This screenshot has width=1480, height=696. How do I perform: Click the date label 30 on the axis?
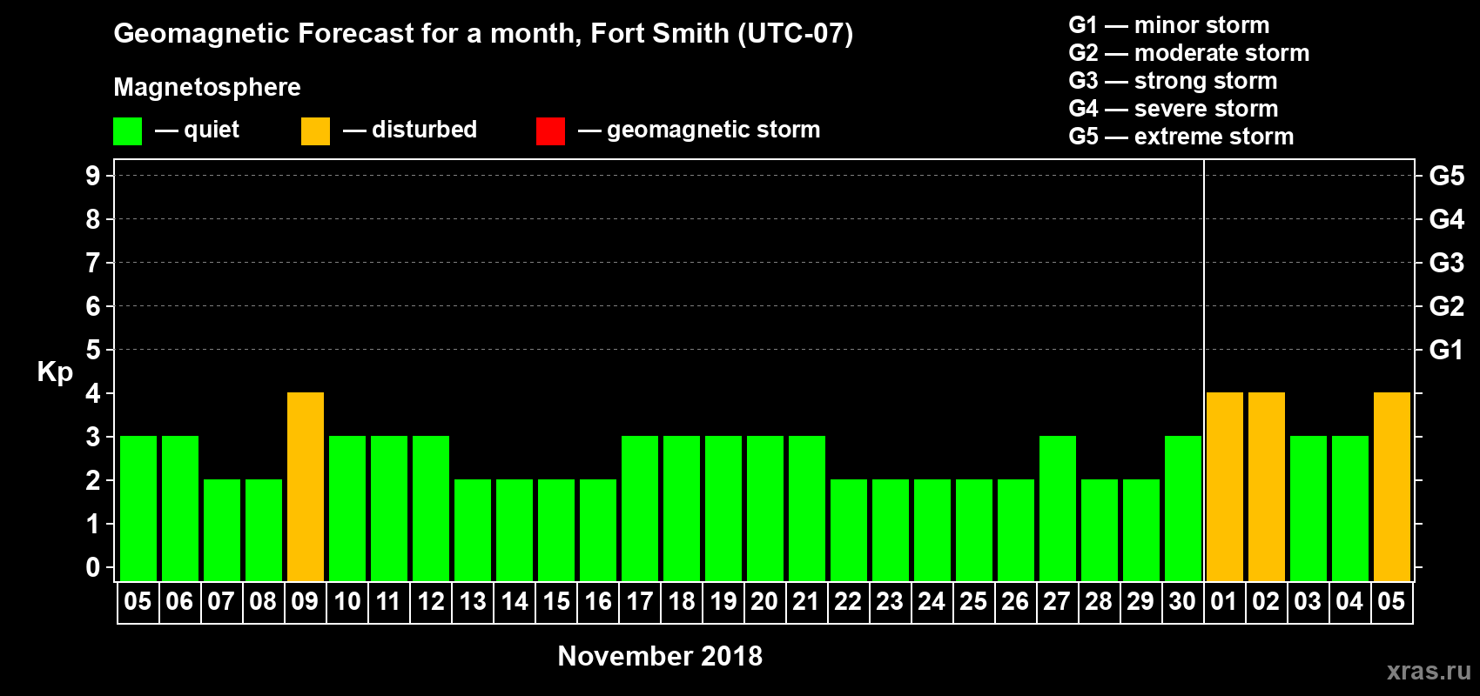coord(1182,602)
